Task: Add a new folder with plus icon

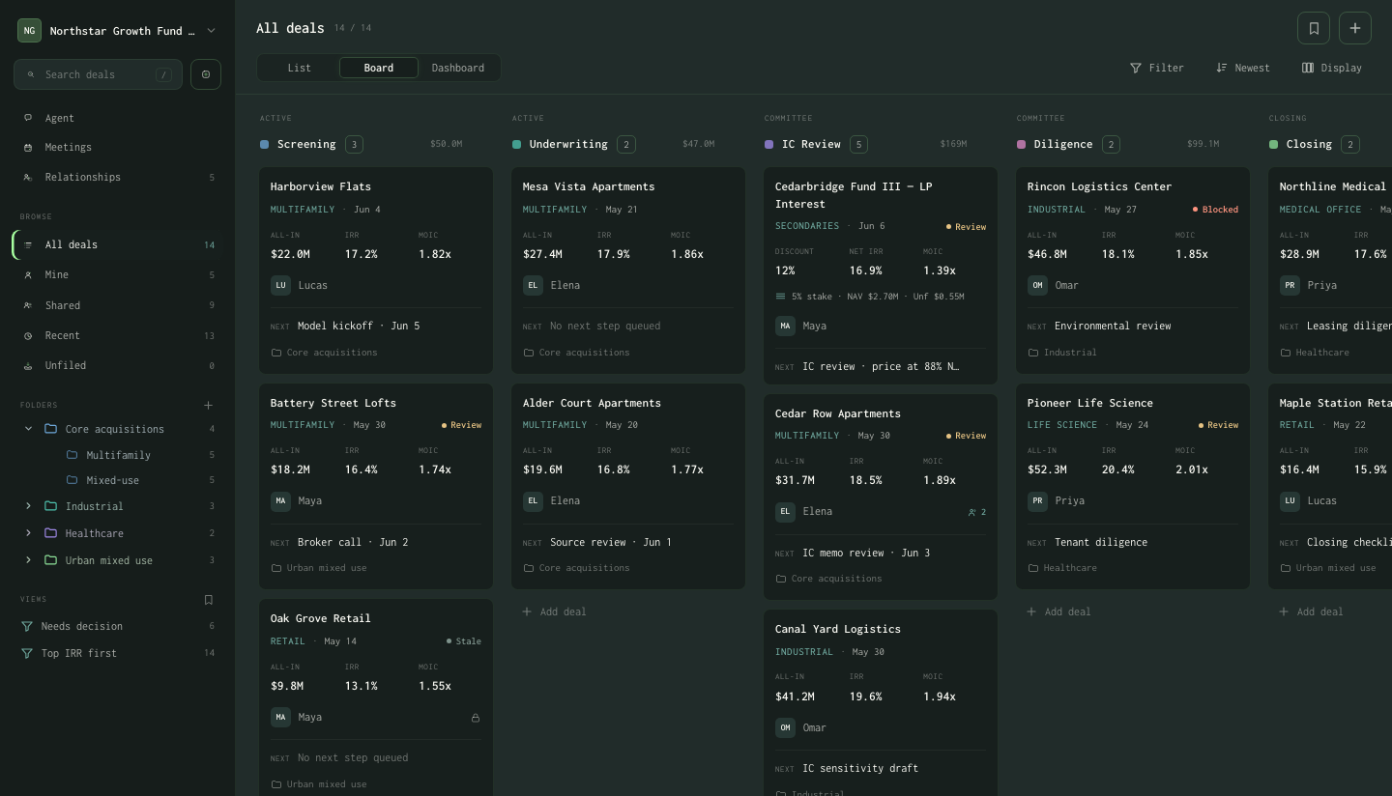Action: 208,405
